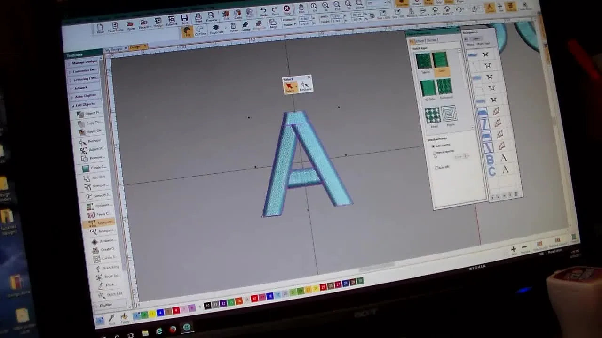602x338 pixels.
Task: Choose Reshape tool in floating toolbar
Action: (x=305, y=85)
